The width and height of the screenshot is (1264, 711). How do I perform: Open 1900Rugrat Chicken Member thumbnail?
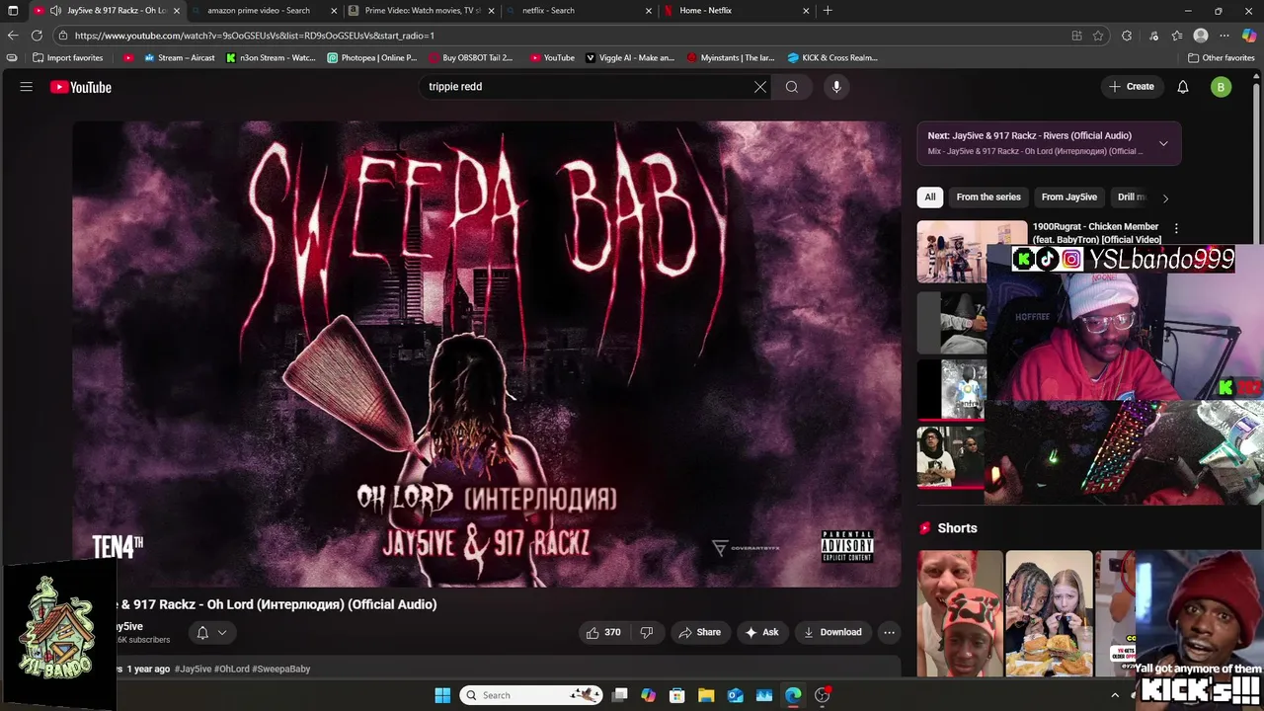[x=972, y=251]
